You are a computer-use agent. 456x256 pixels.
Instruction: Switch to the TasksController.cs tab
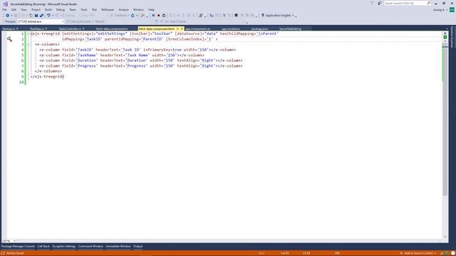pos(70,28)
